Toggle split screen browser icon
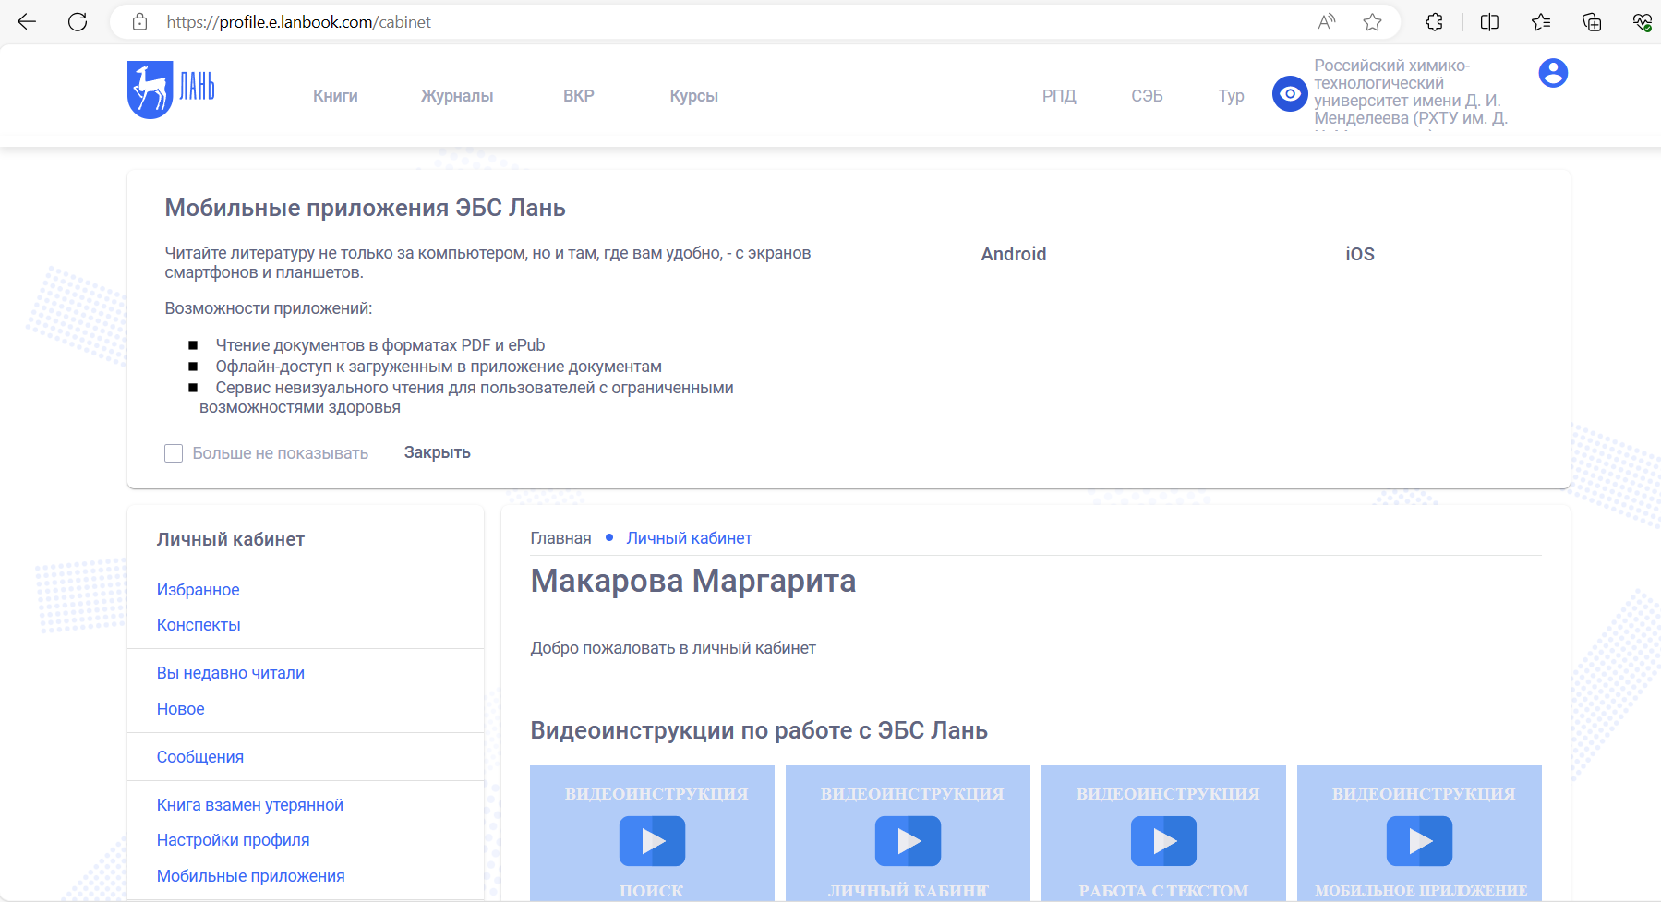This screenshot has height=902, width=1661. point(1489,22)
